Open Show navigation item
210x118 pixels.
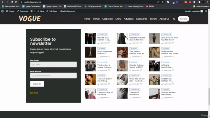pyautogui.click(x=118, y=19)
